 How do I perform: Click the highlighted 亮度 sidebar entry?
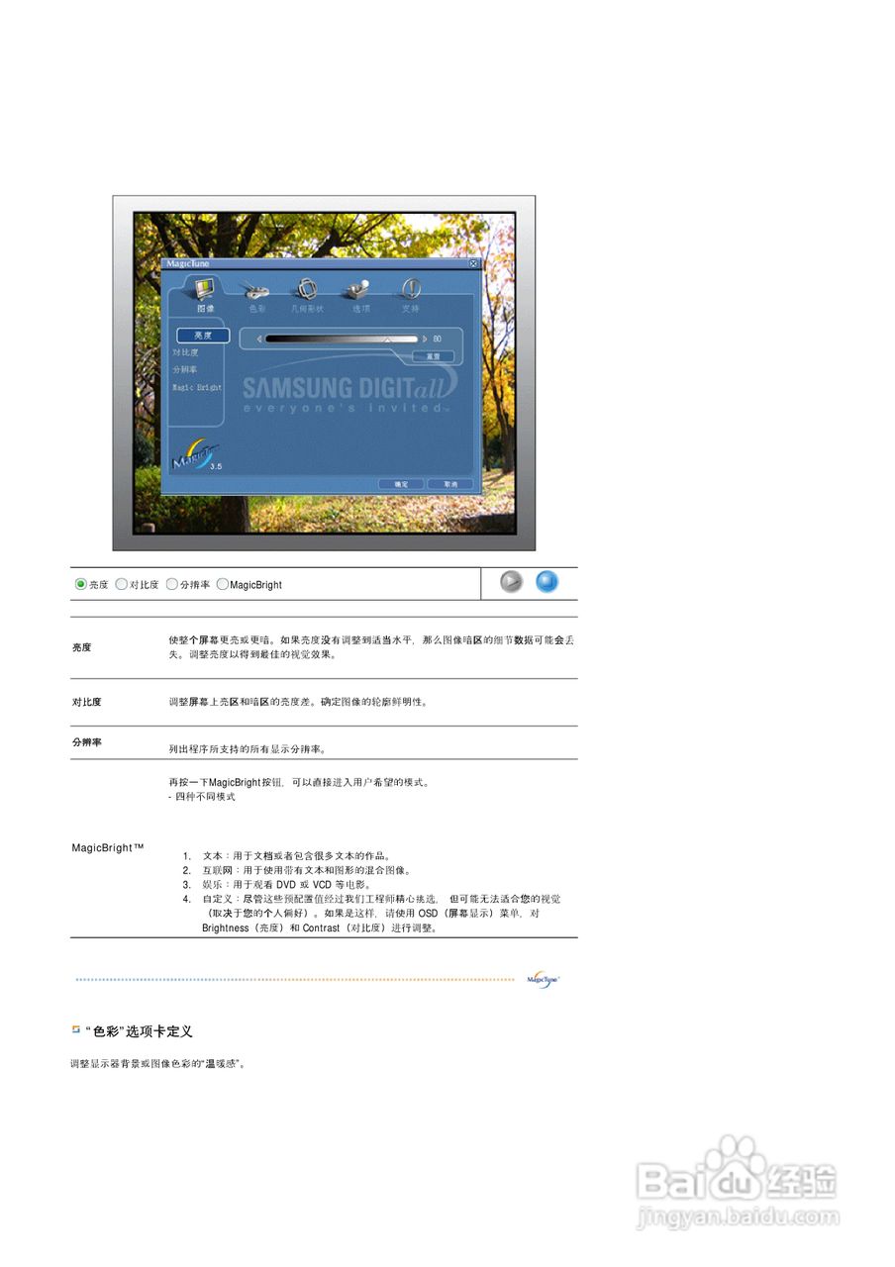click(x=203, y=336)
